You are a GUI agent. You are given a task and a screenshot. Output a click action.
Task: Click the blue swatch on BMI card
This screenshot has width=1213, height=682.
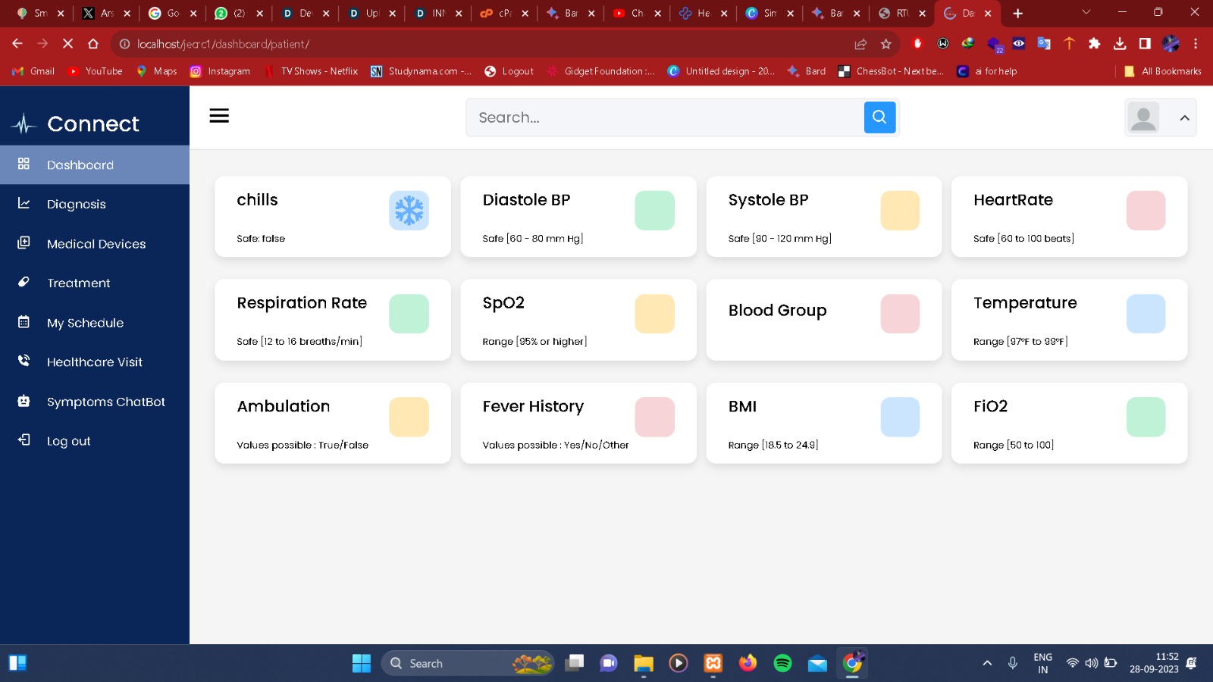tap(900, 417)
